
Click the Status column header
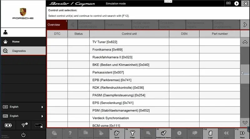[78, 34]
